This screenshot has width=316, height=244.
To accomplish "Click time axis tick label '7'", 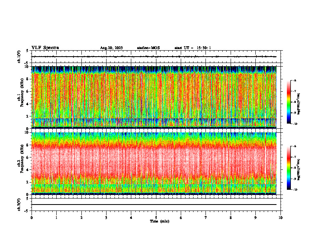I will pos(206,218).
